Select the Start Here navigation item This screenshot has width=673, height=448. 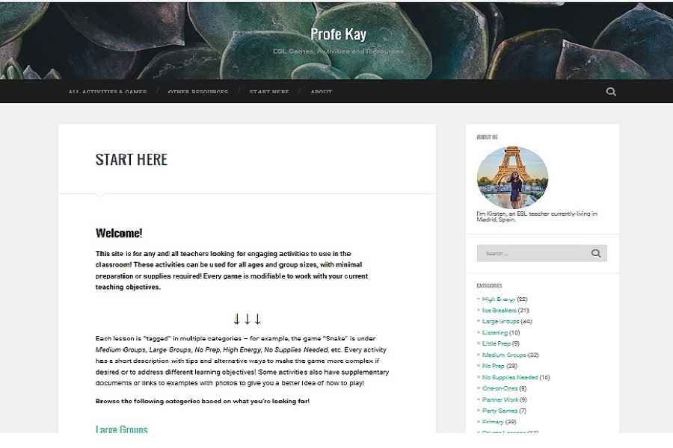coord(269,92)
